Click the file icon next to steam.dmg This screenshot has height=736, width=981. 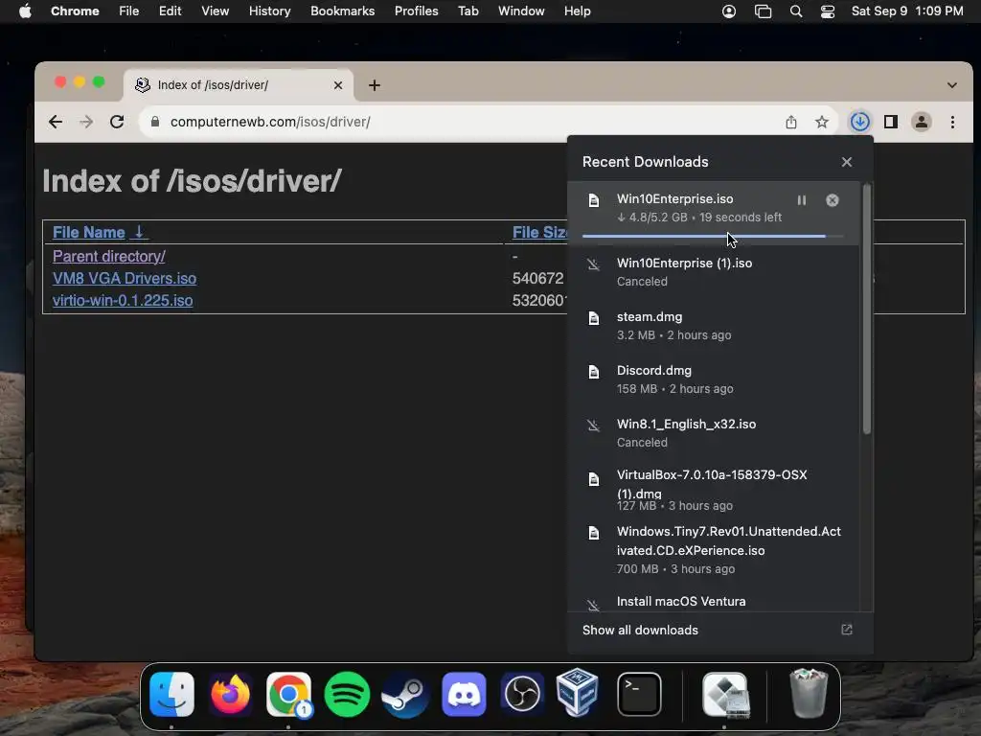[594, 318]
